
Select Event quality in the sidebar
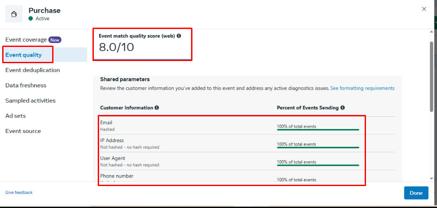pyautogui.click(x=24, y=55)
